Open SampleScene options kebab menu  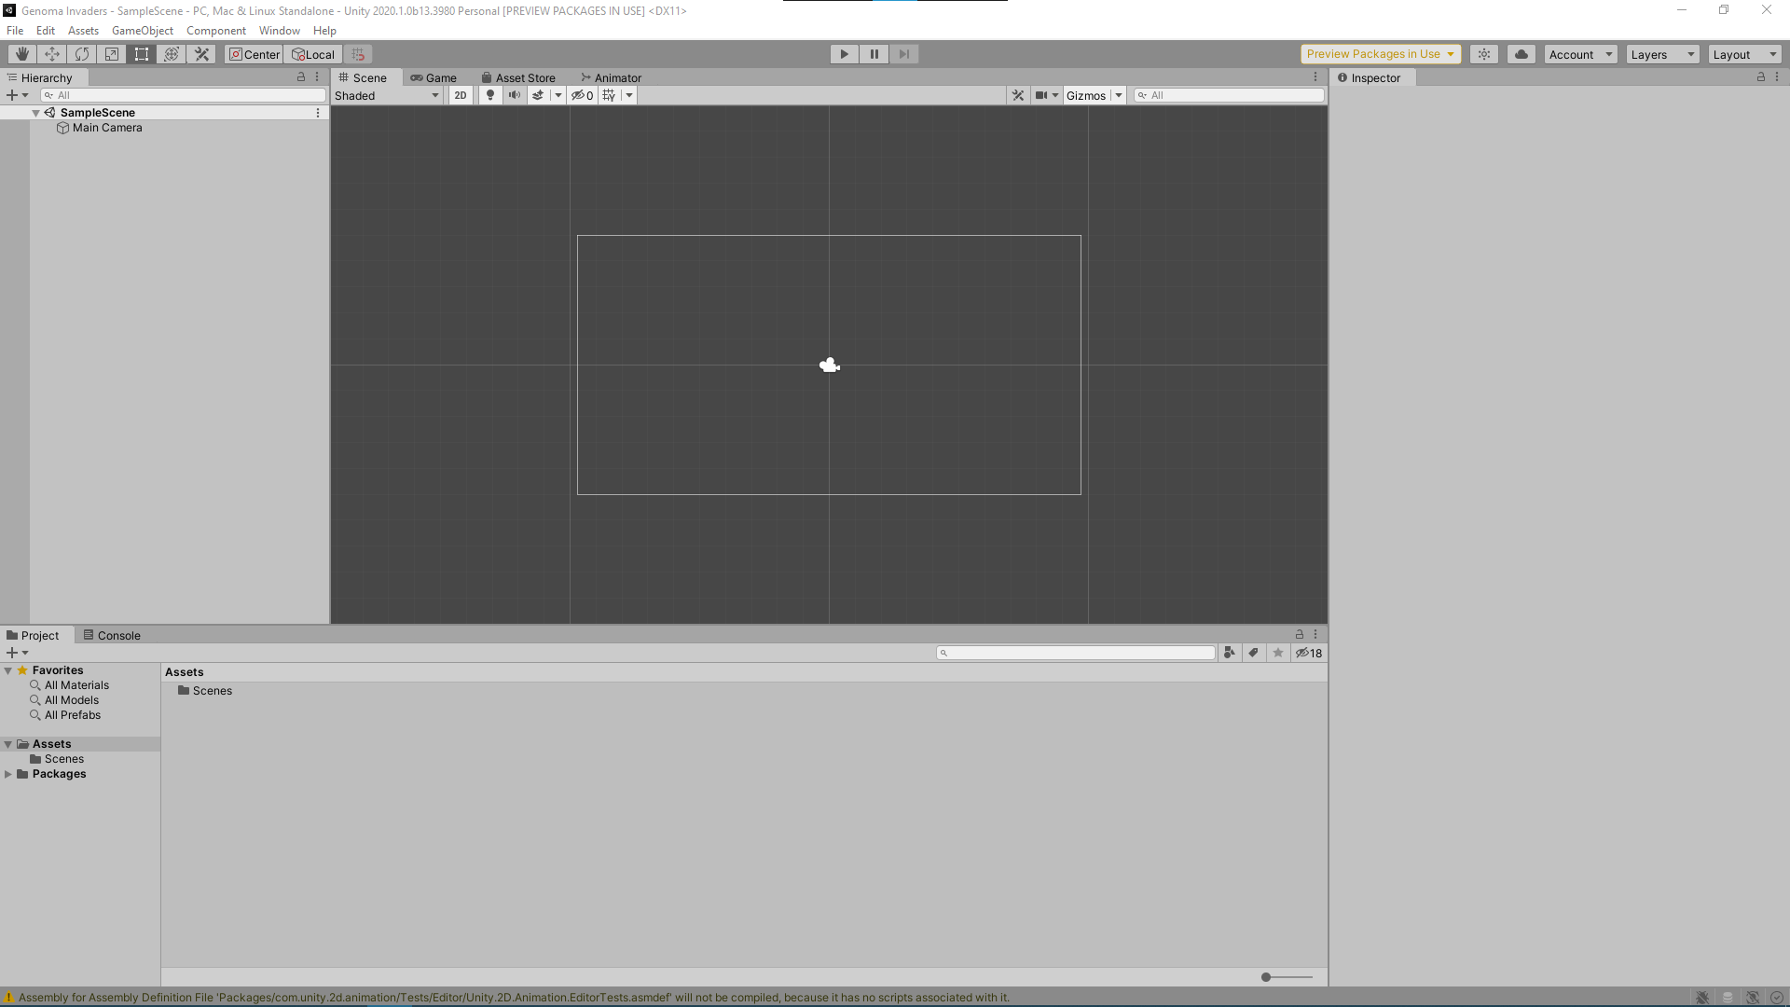coord(318,113)
